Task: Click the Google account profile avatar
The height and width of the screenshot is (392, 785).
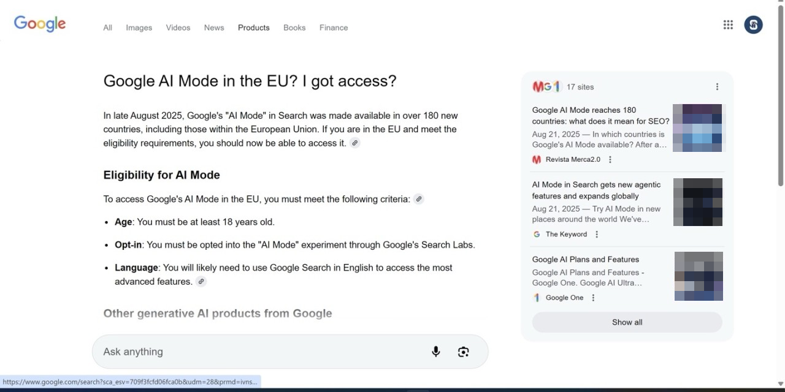Action: click(754, 24)
